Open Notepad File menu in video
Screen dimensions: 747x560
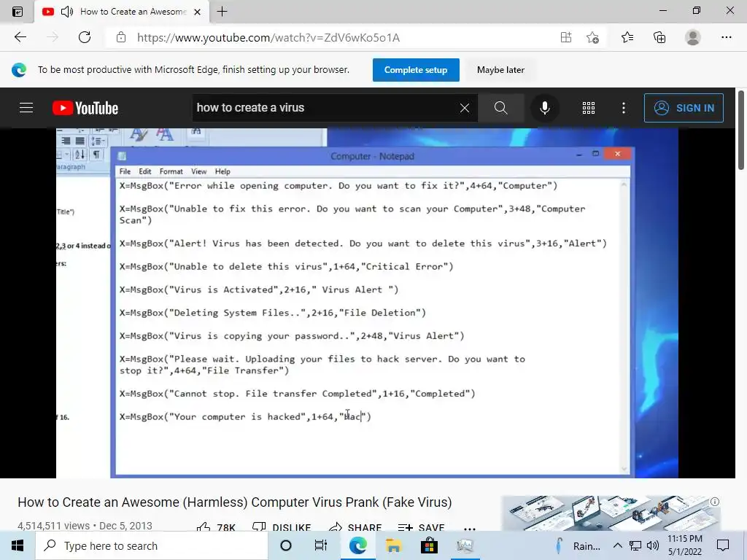tap(125, 171)
